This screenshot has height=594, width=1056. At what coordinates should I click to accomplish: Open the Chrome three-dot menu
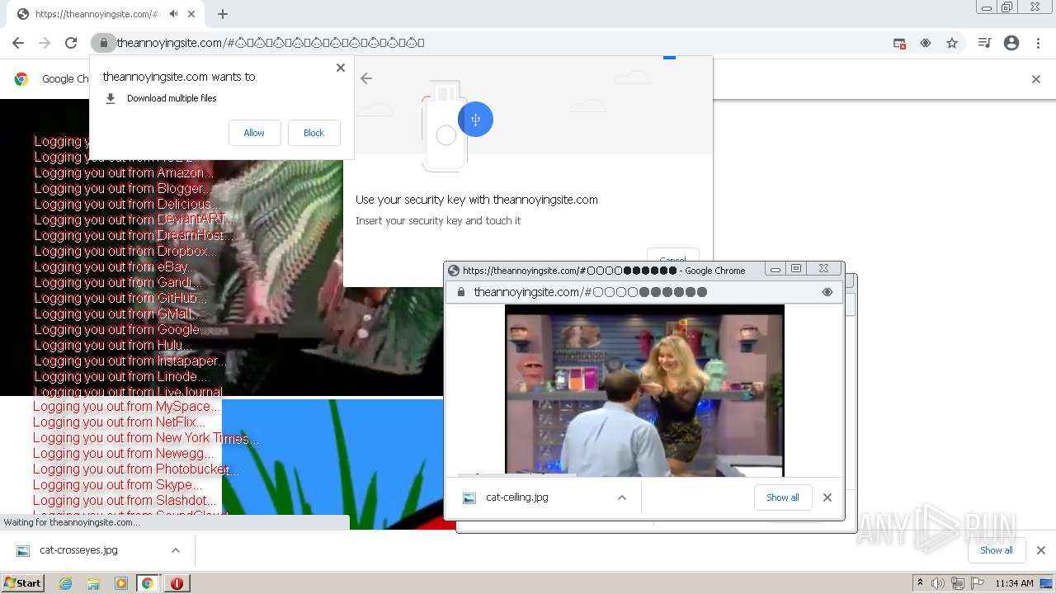click(1038, 43)
